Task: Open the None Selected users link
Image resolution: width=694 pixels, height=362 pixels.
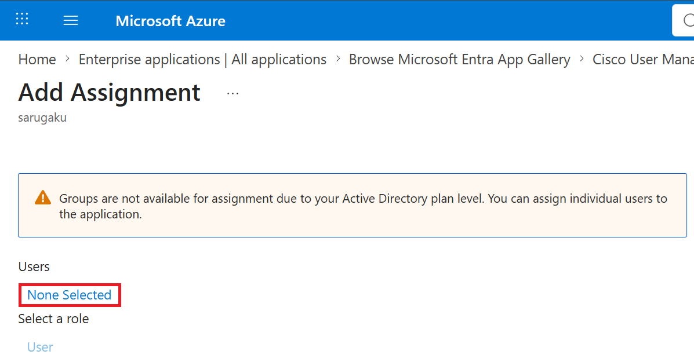Action: [x=70, y=295]
